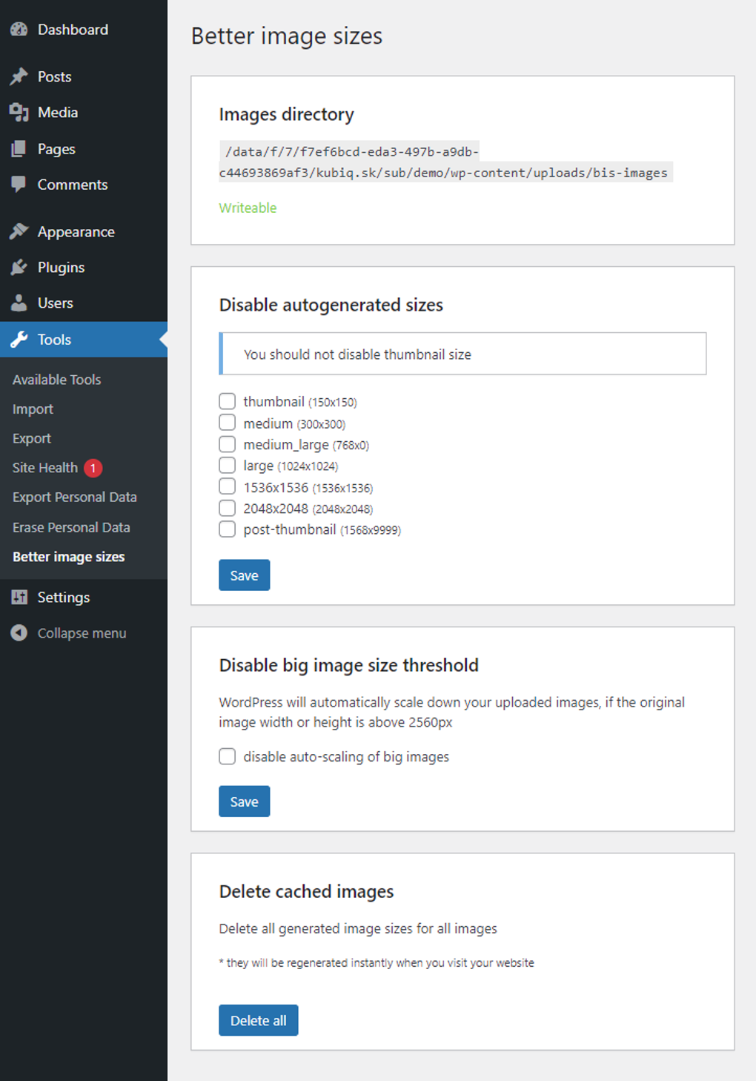Viewport: 756px width, 1081px height.
Task: Select the Pages icon in the sidebar
Action: [19, 148]
